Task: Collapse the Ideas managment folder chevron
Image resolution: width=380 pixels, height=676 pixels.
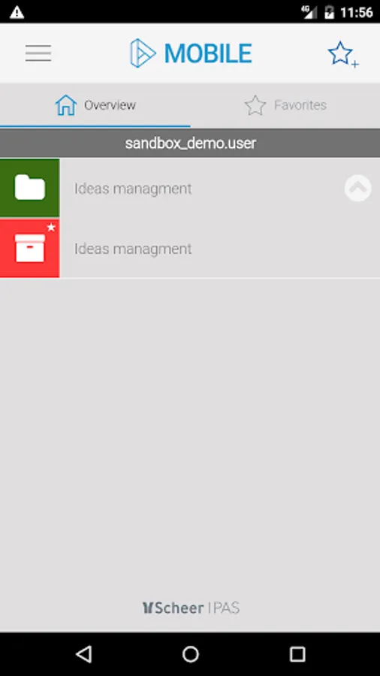Action: click(x=357, y=188)
